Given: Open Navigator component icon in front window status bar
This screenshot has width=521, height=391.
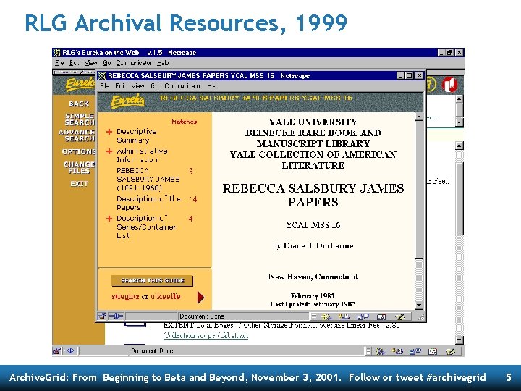Looking at the screenshot, I should point(326,316).
